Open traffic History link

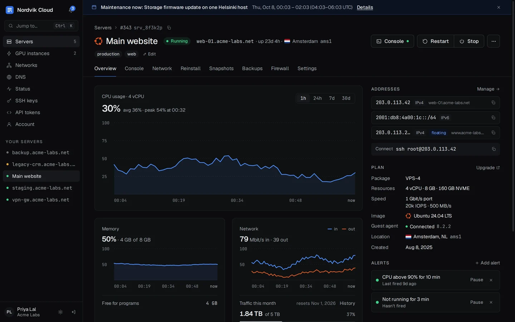click(347, 303)
